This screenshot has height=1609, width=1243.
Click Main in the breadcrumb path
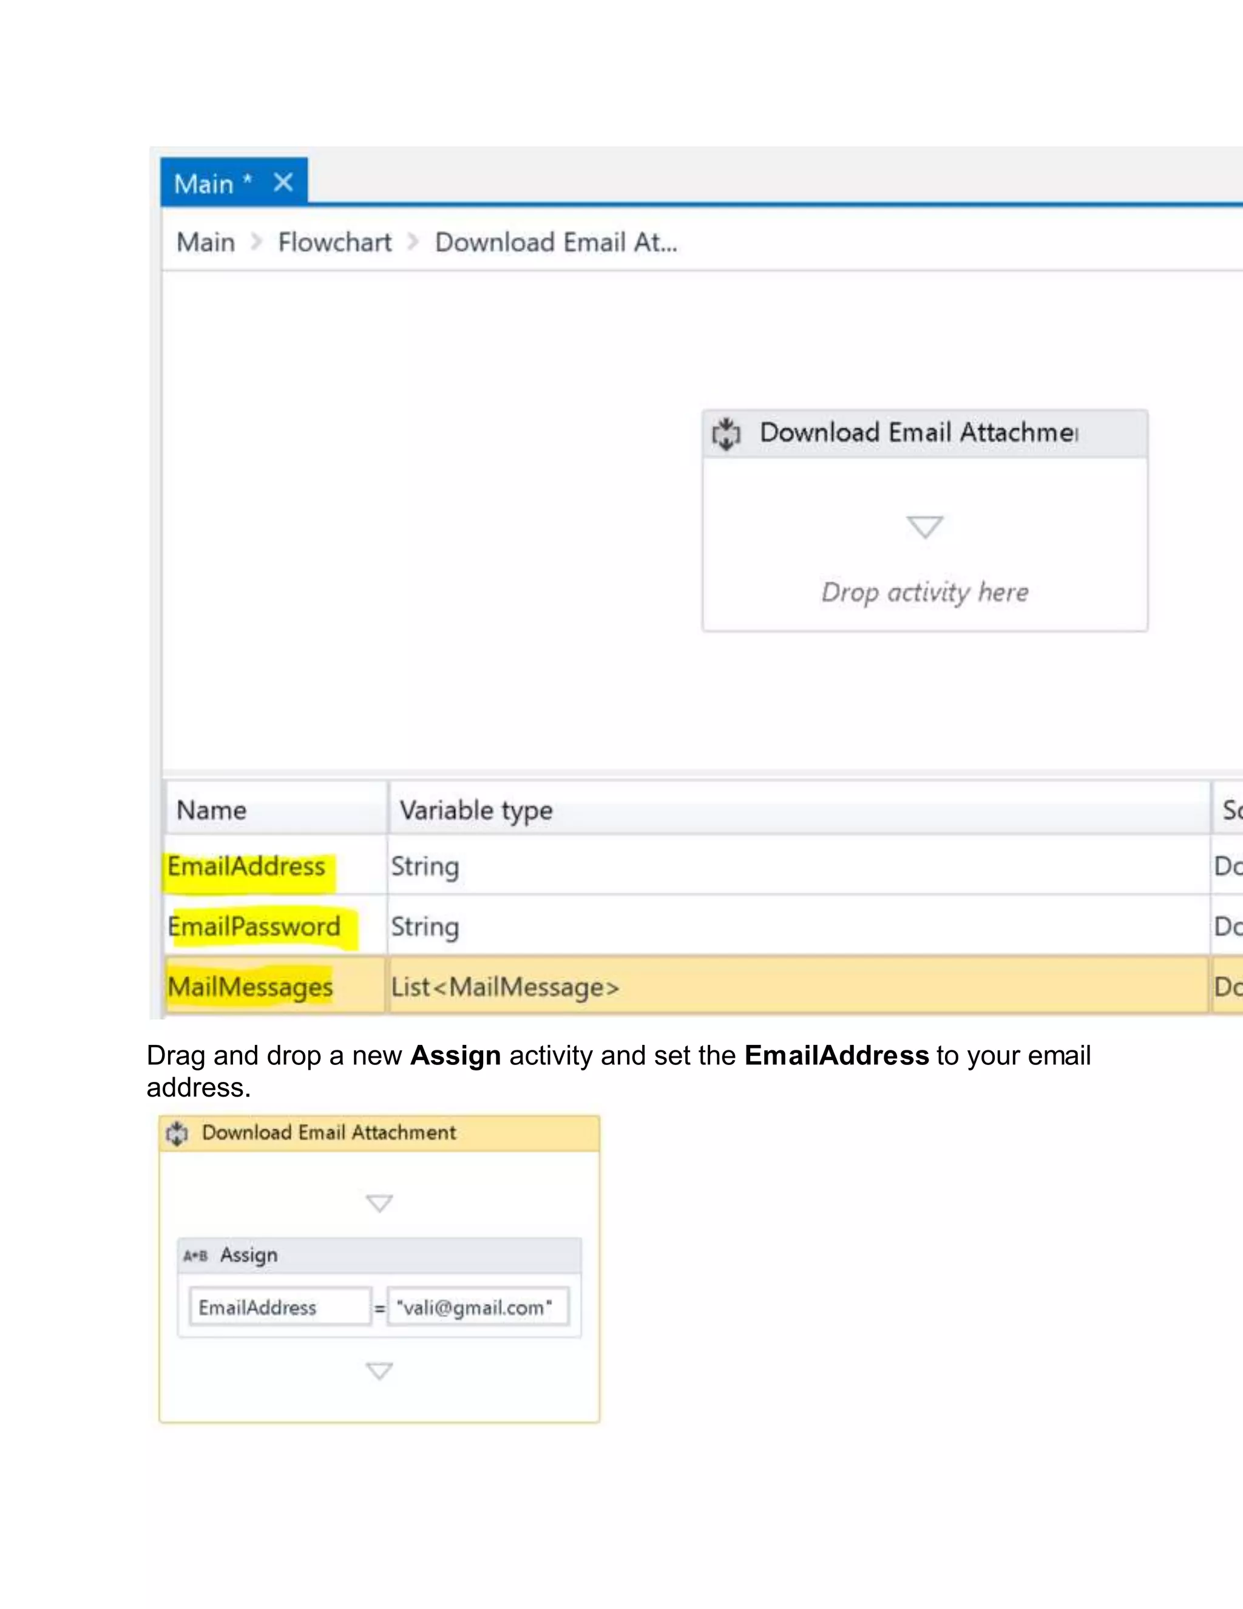[206, 242]
